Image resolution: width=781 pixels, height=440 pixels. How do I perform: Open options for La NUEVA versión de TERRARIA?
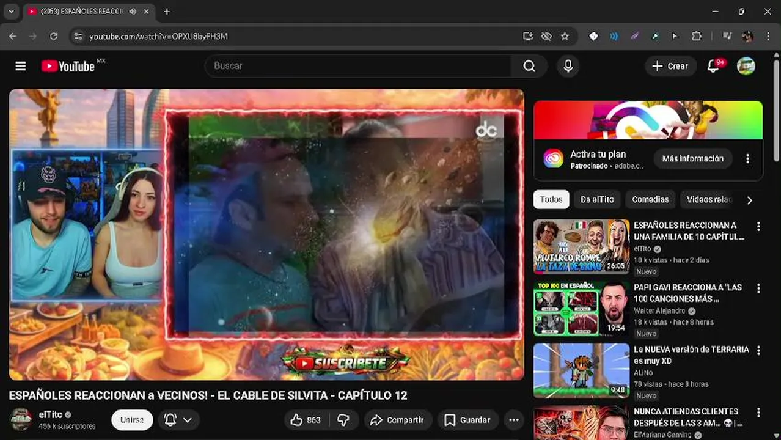coord(758,351)
